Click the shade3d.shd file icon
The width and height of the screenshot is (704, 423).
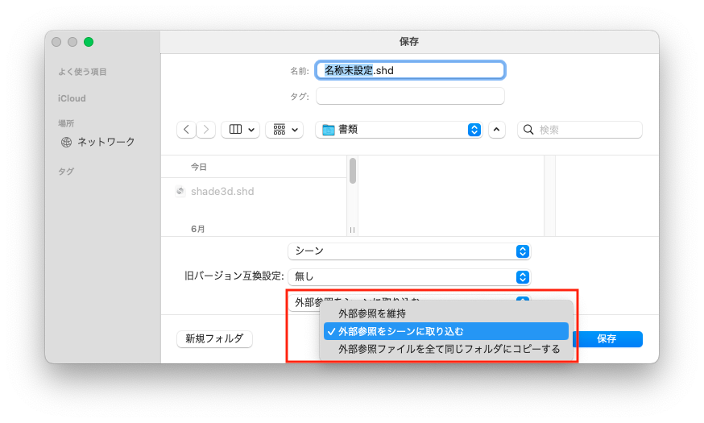[180, 192]
